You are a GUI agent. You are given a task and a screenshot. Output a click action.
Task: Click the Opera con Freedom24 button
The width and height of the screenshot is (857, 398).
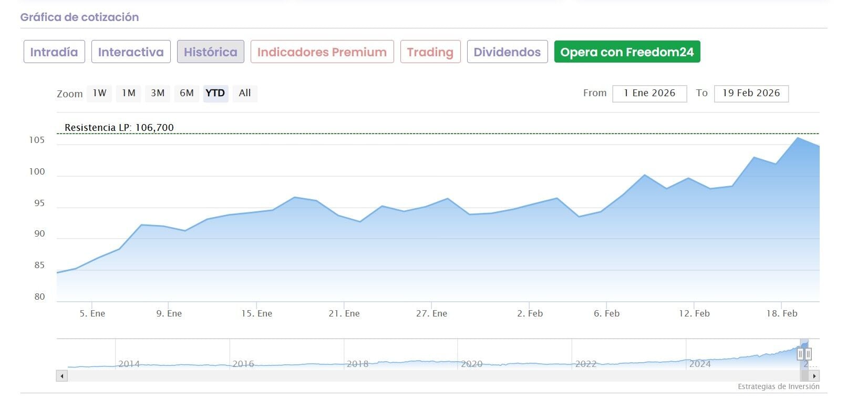pos(627,52)
